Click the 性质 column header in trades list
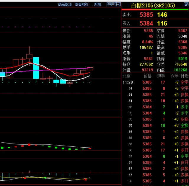This screenshot has height=186, width=189. point(184,76)
